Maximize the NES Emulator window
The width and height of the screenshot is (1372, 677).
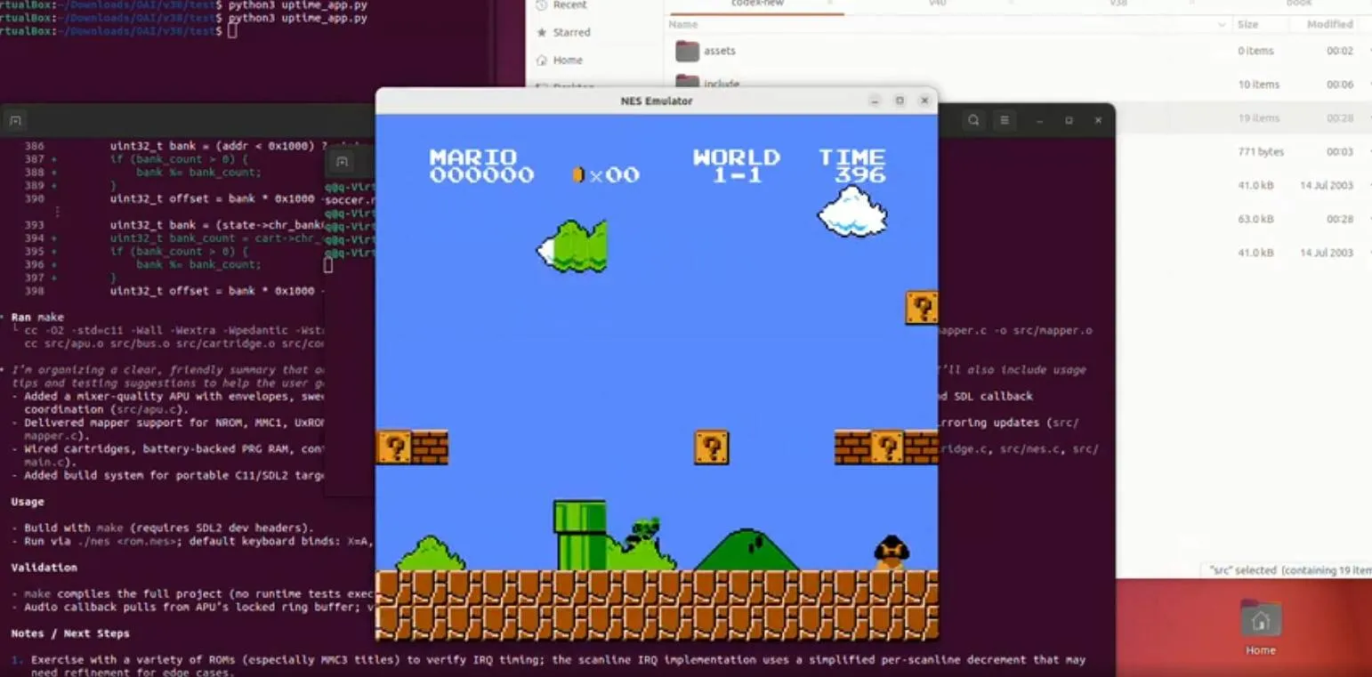900,101
